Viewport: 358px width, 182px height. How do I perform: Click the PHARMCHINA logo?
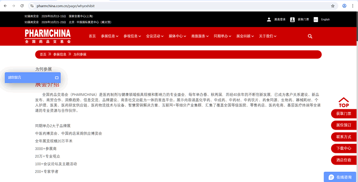[x=47, y=36]
